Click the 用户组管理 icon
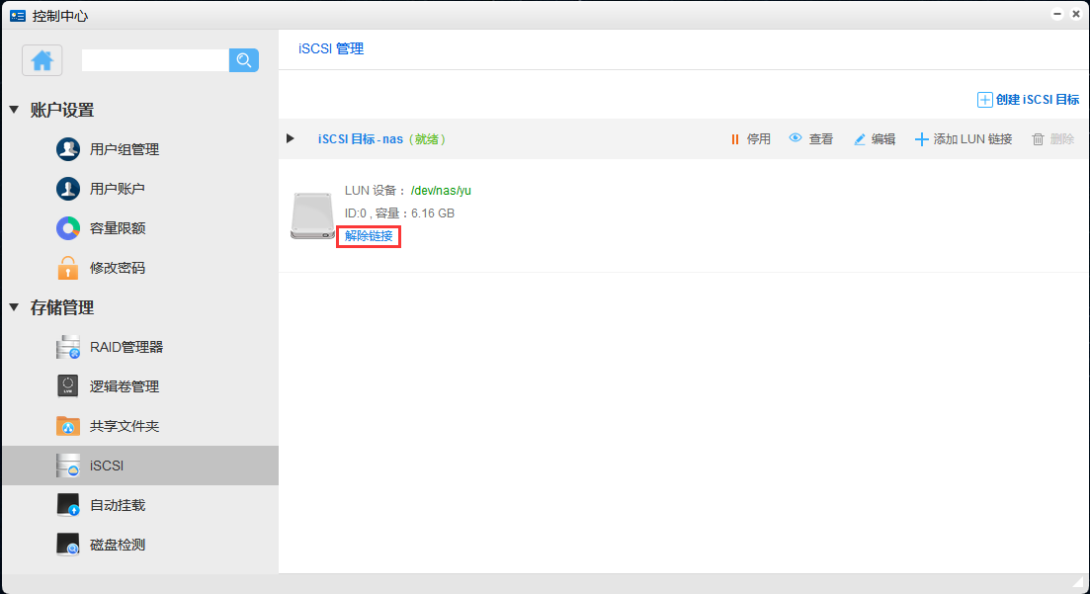Viewport: 1090px width, 594px height. click(68, 149)
